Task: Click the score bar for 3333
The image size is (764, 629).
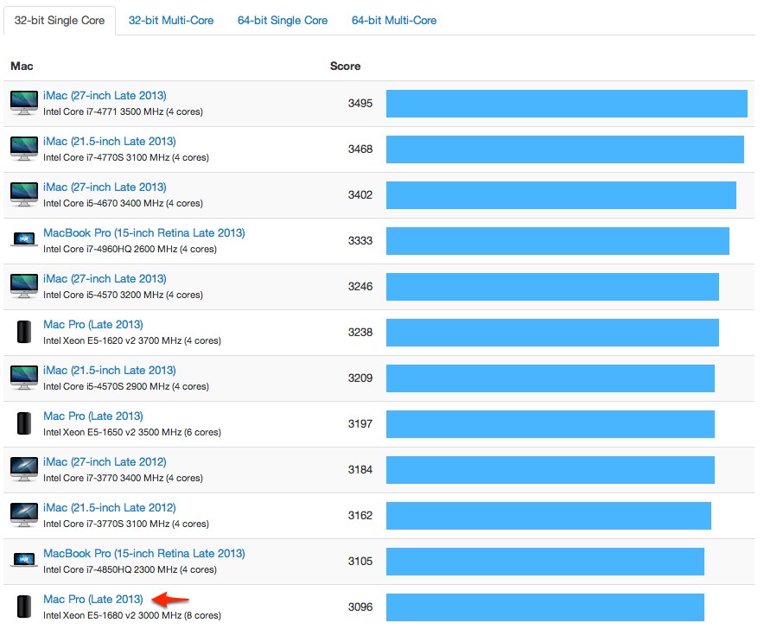Action: click(x=558, y=241)
